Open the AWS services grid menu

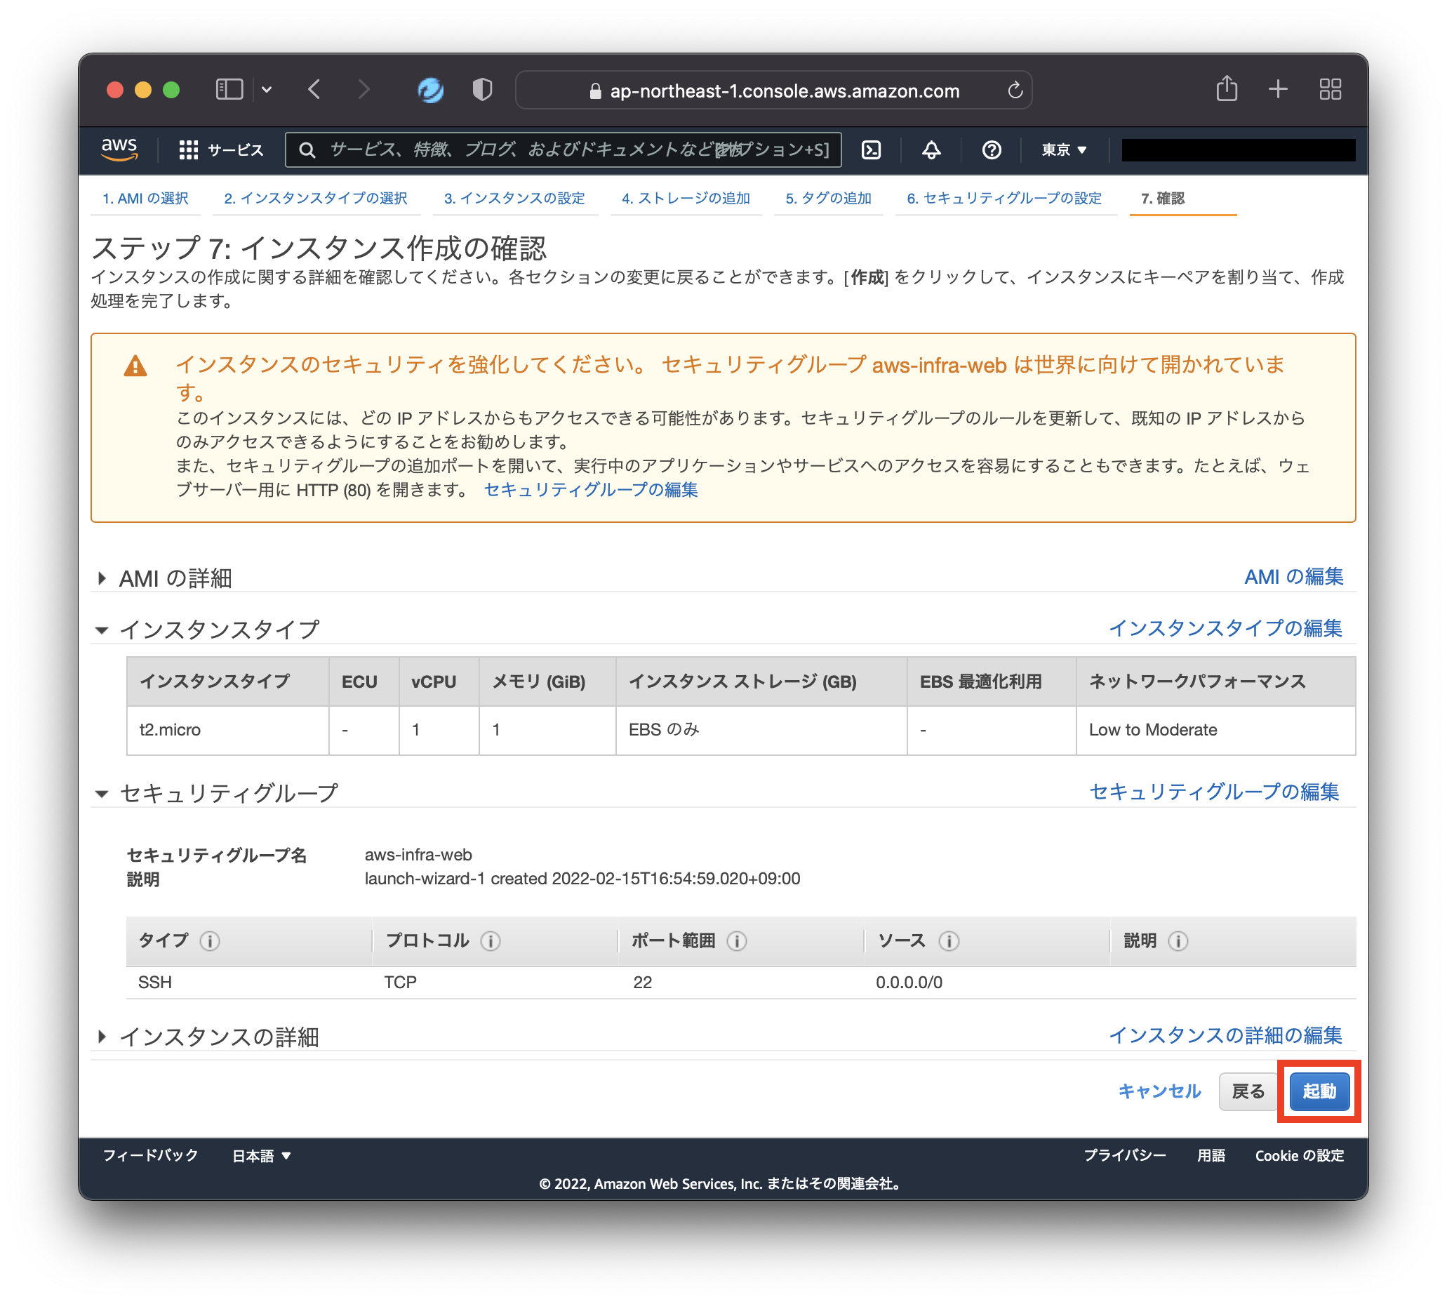tap(188, 149)
